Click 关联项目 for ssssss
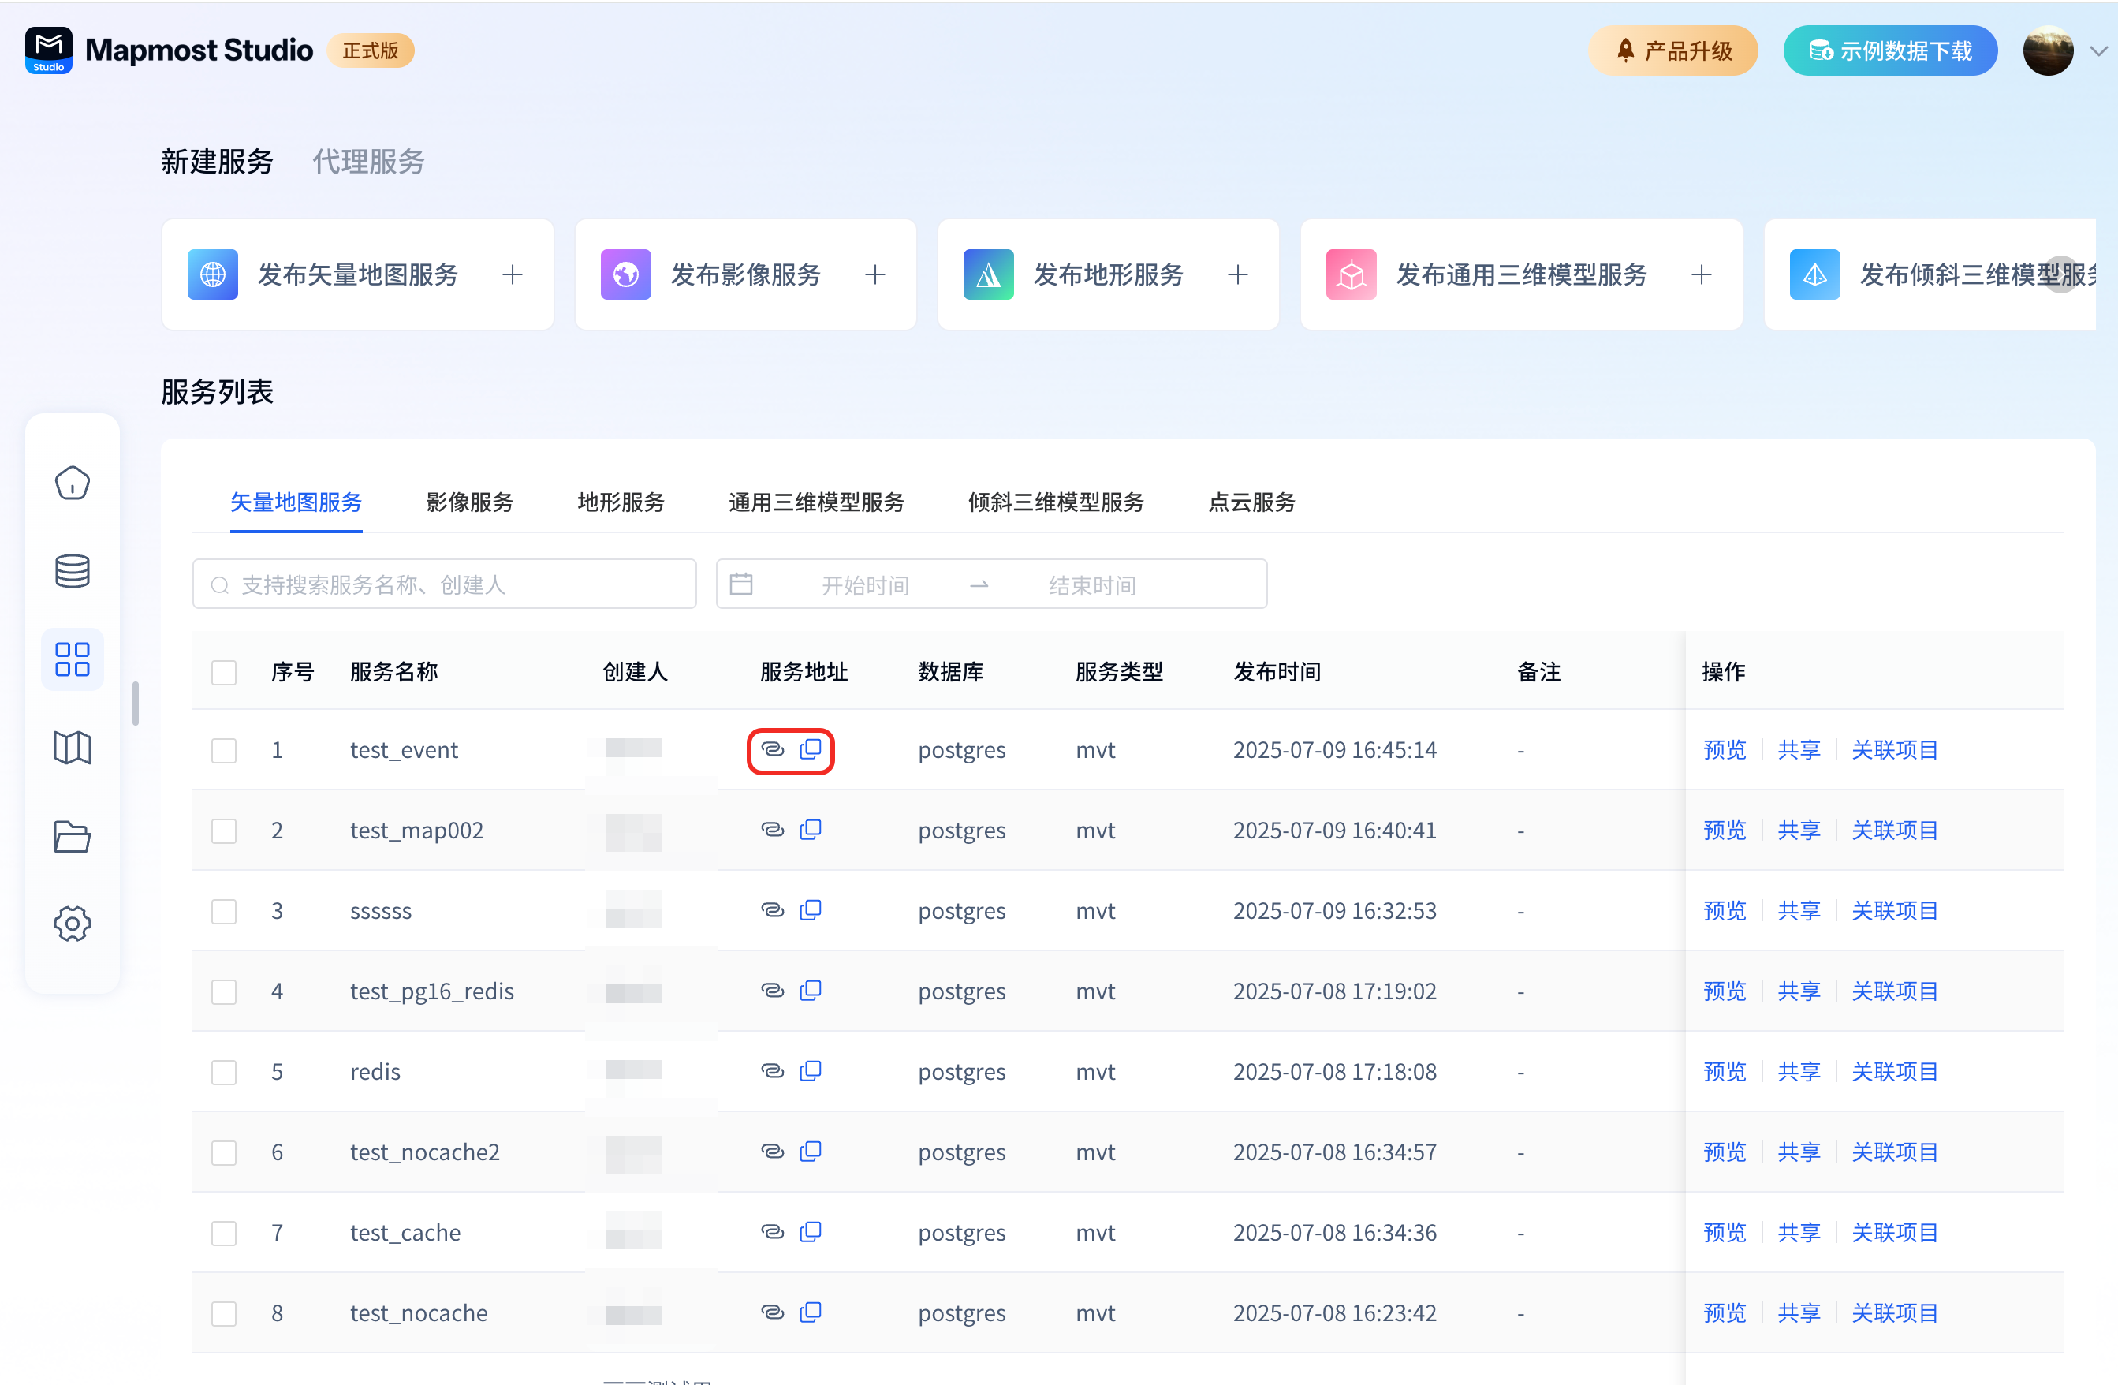 [x=1895, y=912]
